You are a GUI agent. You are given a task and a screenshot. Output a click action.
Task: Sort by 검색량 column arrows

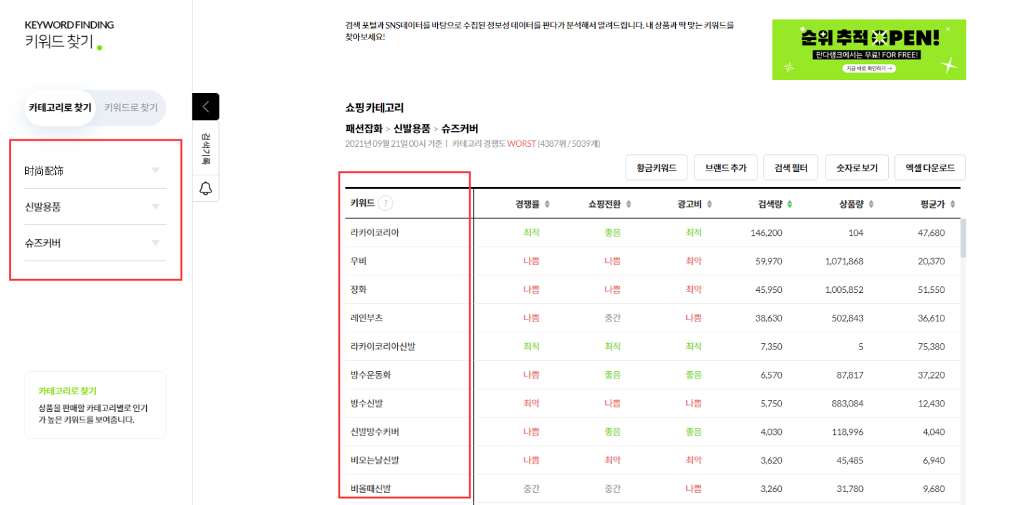point(789,204)
